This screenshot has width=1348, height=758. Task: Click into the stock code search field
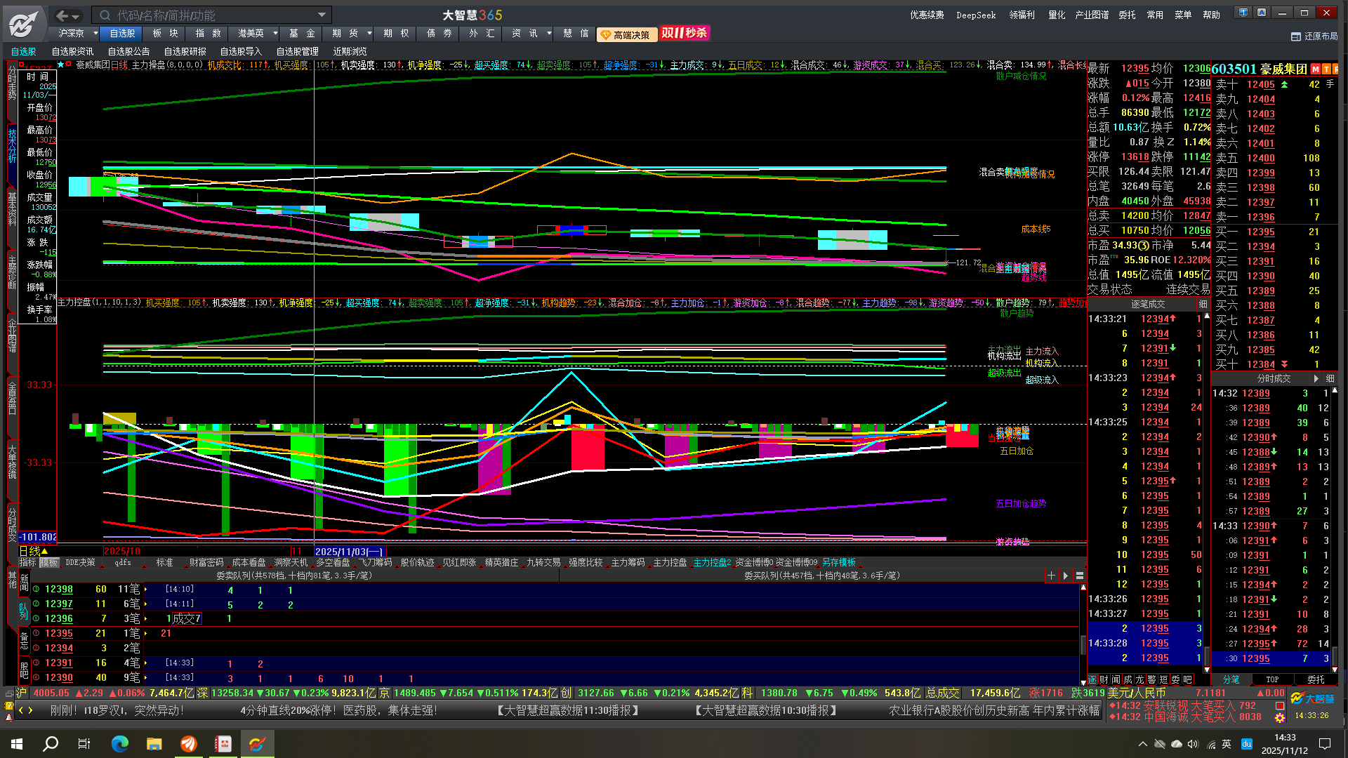click(x=211, y=15)
